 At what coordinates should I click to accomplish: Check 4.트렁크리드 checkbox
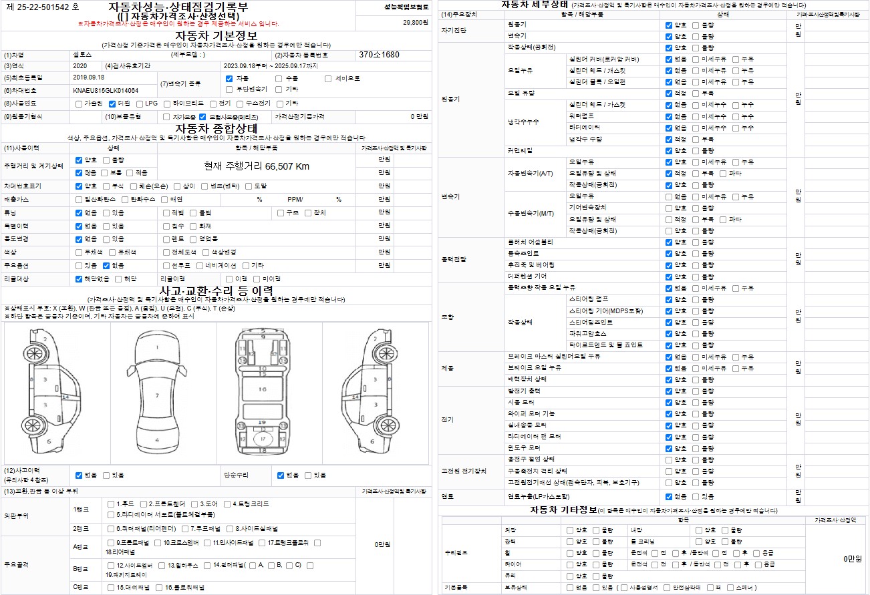click(x=227, y=504)
